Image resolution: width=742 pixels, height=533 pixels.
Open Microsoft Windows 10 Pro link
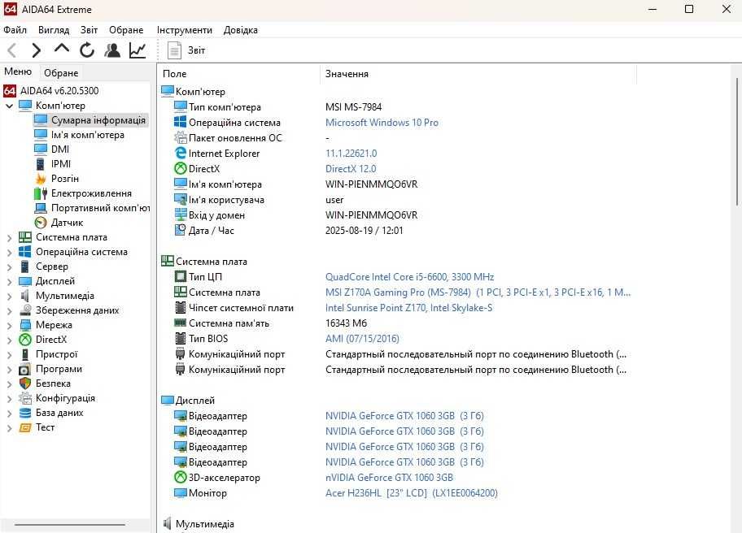[x=382, y=123]
